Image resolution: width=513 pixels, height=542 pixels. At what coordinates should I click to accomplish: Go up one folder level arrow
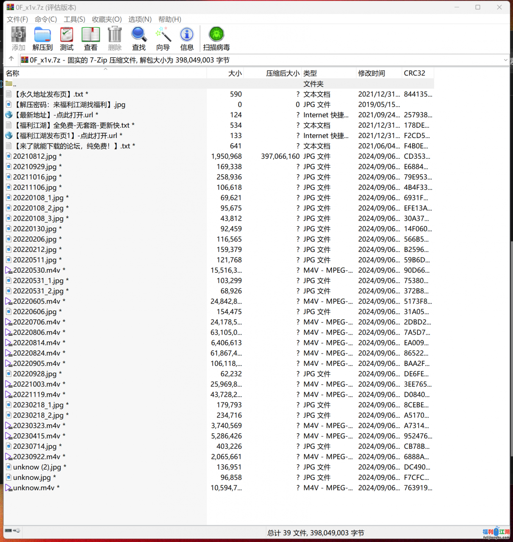pos(11,59)
